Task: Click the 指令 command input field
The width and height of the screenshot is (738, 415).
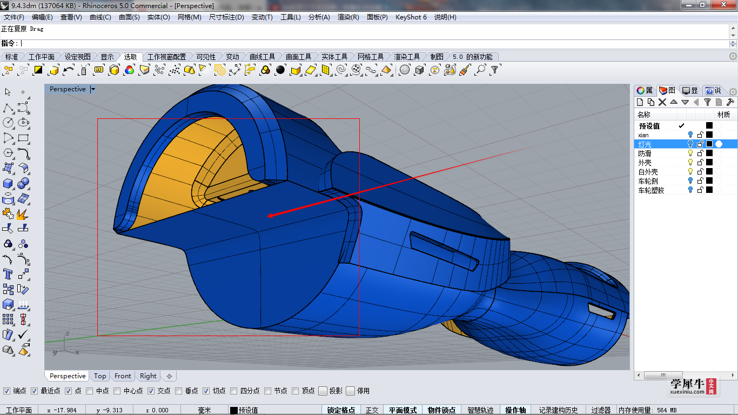Action: [374, 43]
